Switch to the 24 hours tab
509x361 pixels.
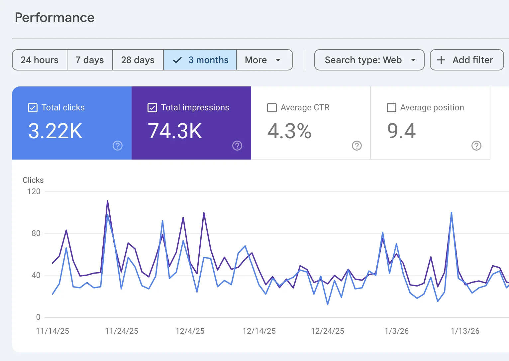coord(39,60)
